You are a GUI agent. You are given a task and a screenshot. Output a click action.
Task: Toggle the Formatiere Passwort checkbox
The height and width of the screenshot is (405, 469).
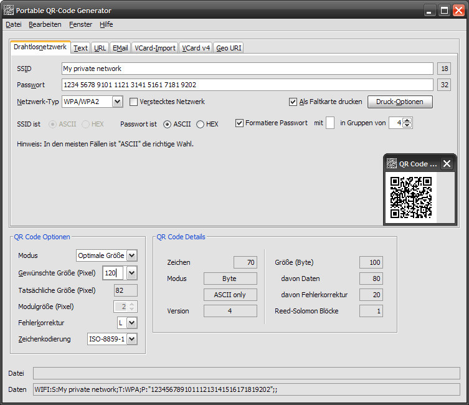pos(239,123)
